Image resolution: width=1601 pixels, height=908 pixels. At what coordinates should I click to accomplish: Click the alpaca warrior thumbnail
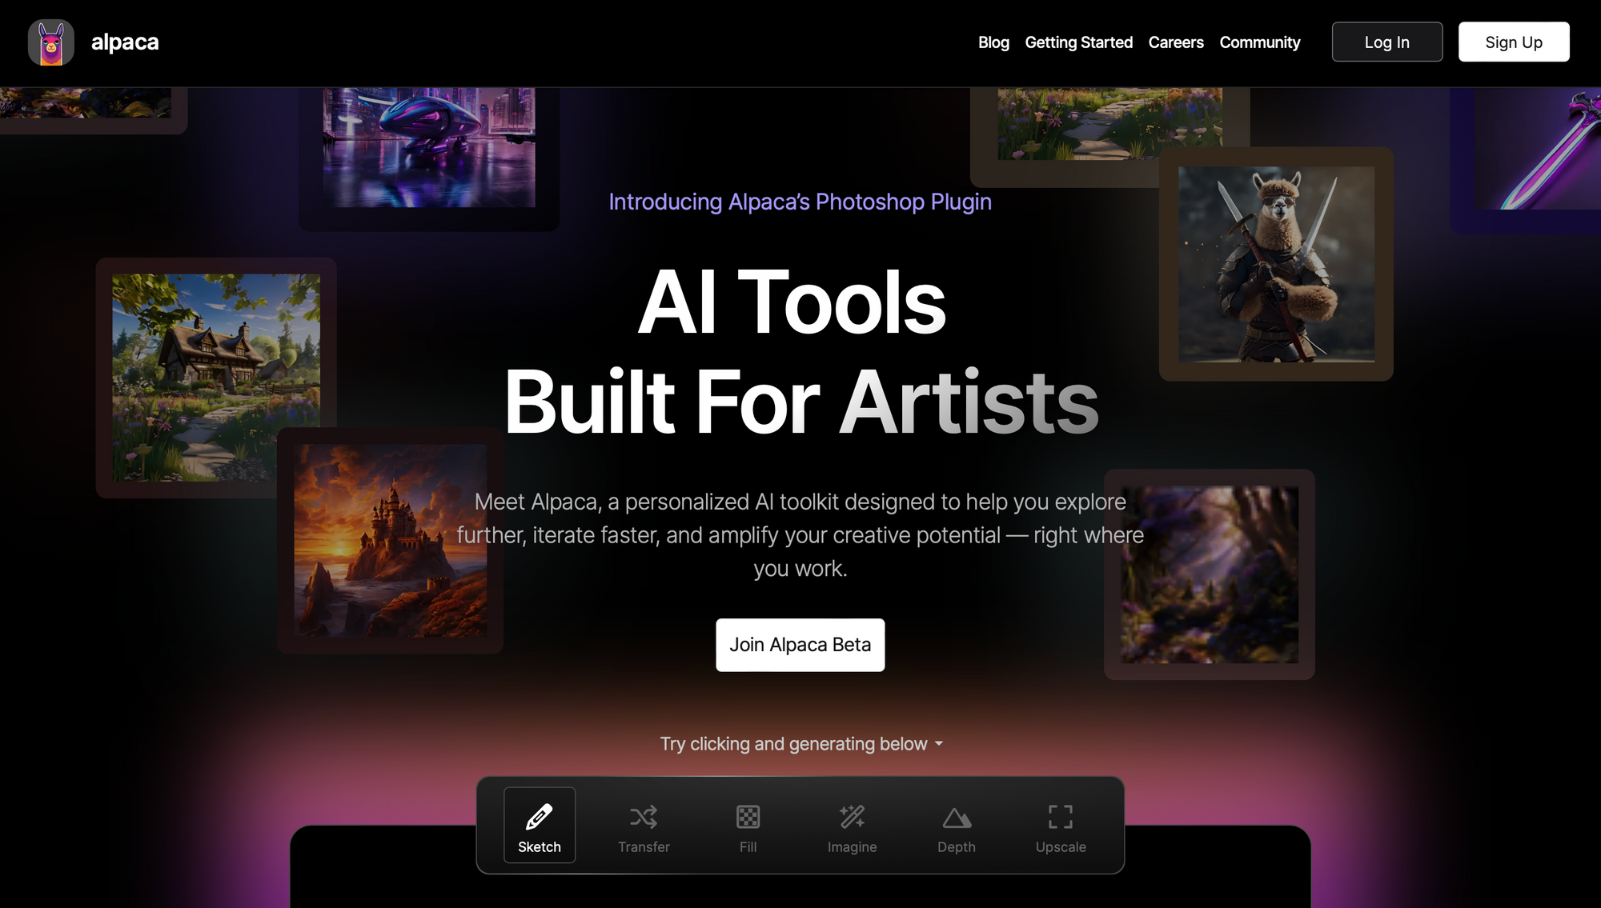coord(1276,264)
